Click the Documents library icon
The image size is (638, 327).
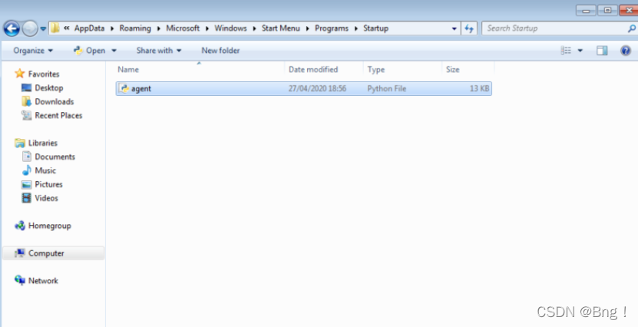coord(26,157)
